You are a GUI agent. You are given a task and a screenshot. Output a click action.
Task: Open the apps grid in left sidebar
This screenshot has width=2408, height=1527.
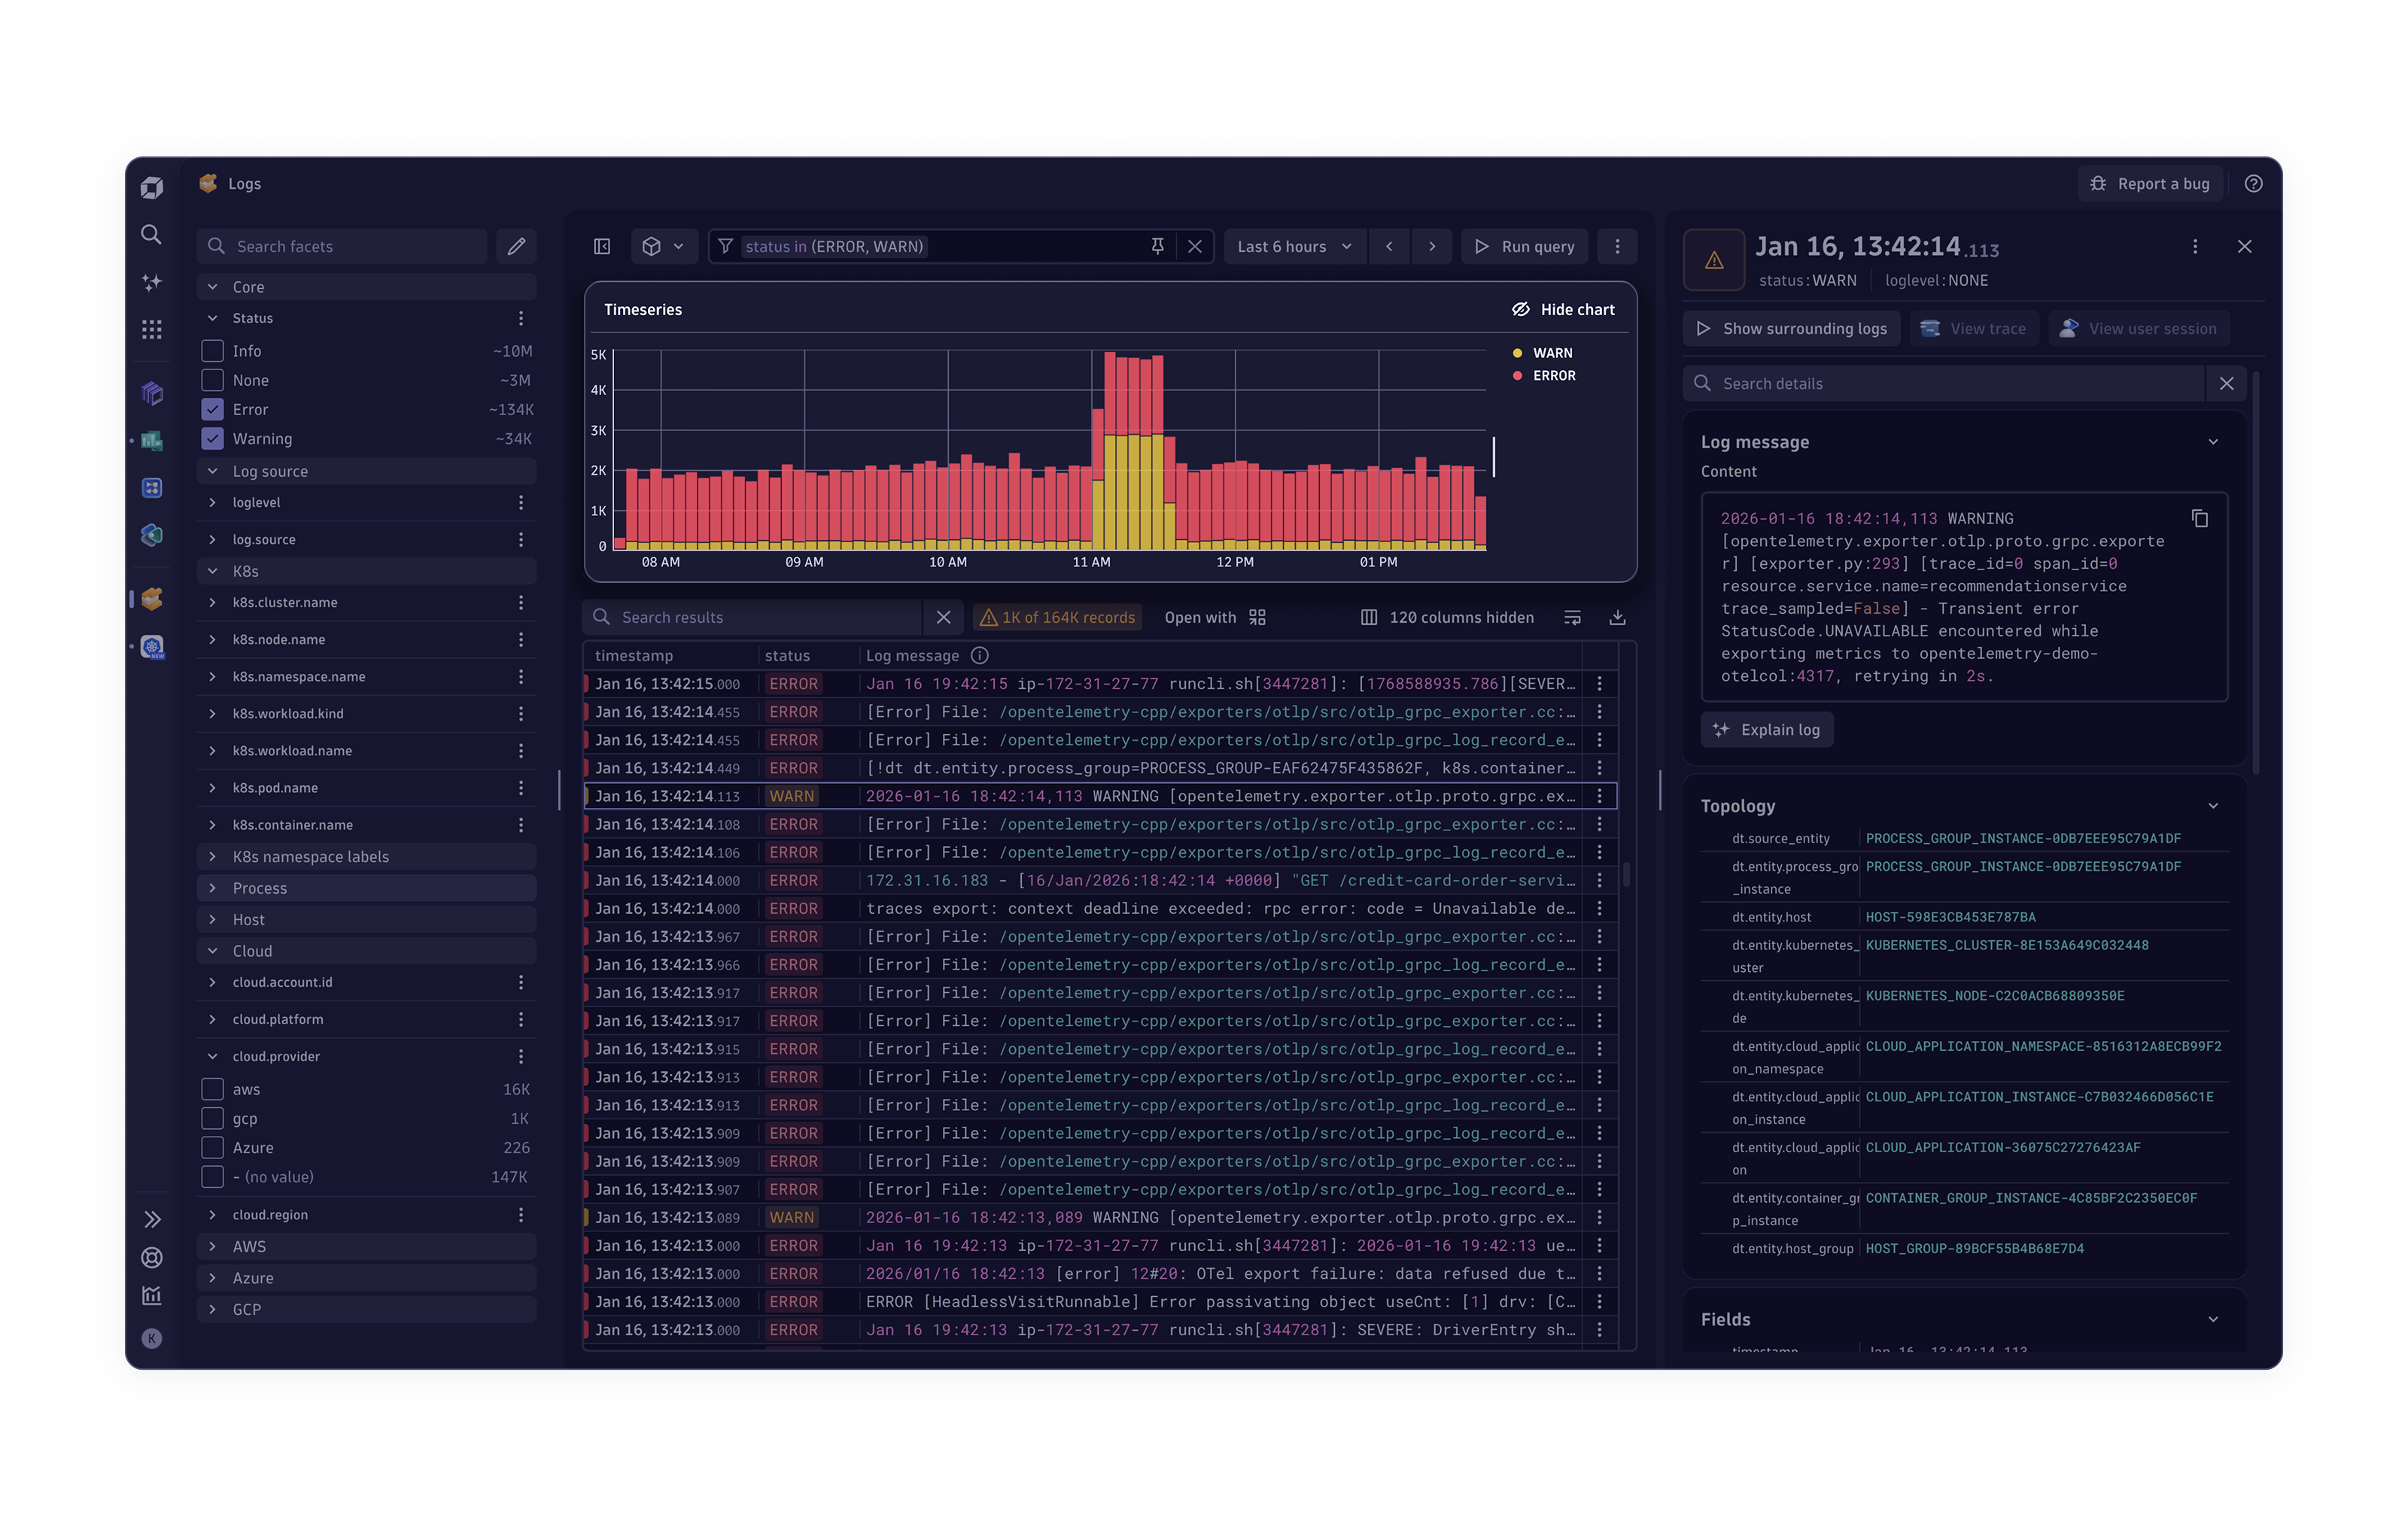click(152, 329)
